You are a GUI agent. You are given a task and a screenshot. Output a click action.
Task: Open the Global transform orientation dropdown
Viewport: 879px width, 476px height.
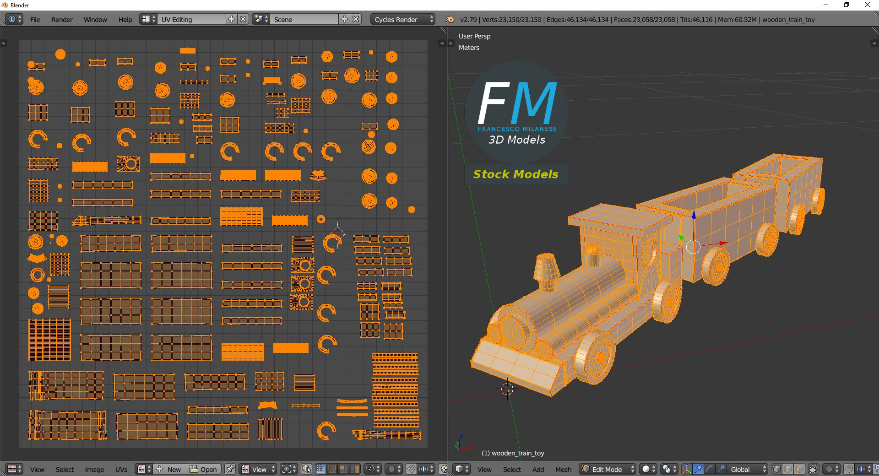click(748, 469)
